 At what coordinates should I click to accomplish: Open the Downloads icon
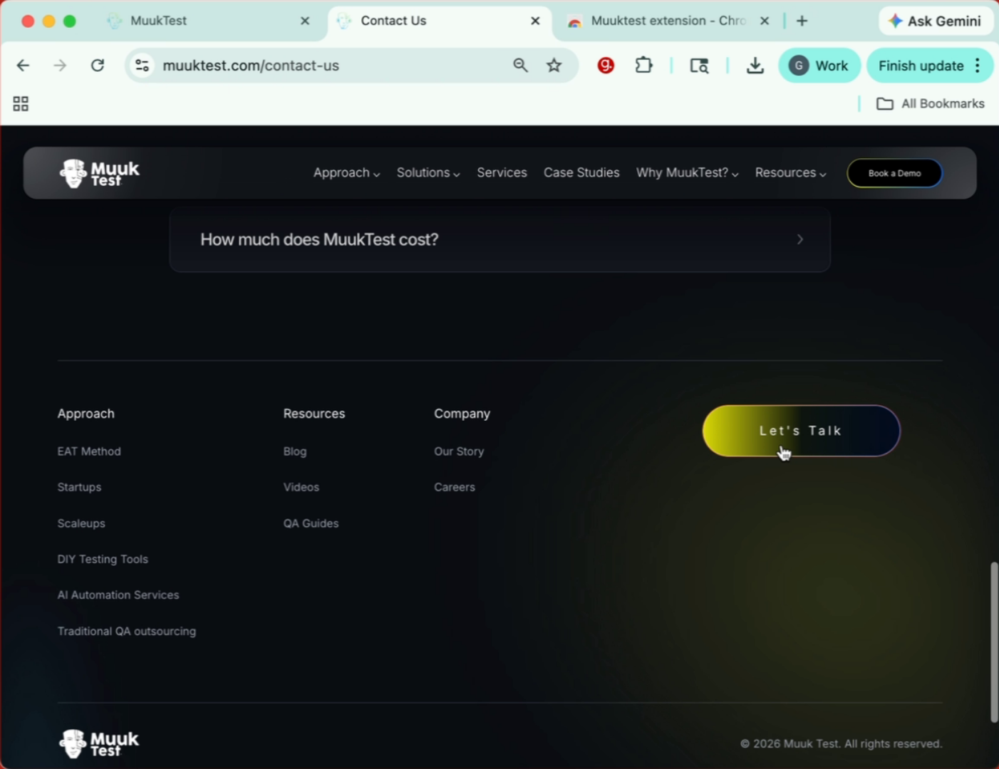[x=755, y=66]
